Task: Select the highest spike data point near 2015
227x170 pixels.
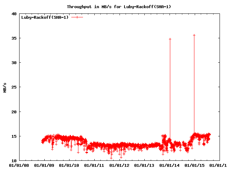Action: (x=194, y=35)
